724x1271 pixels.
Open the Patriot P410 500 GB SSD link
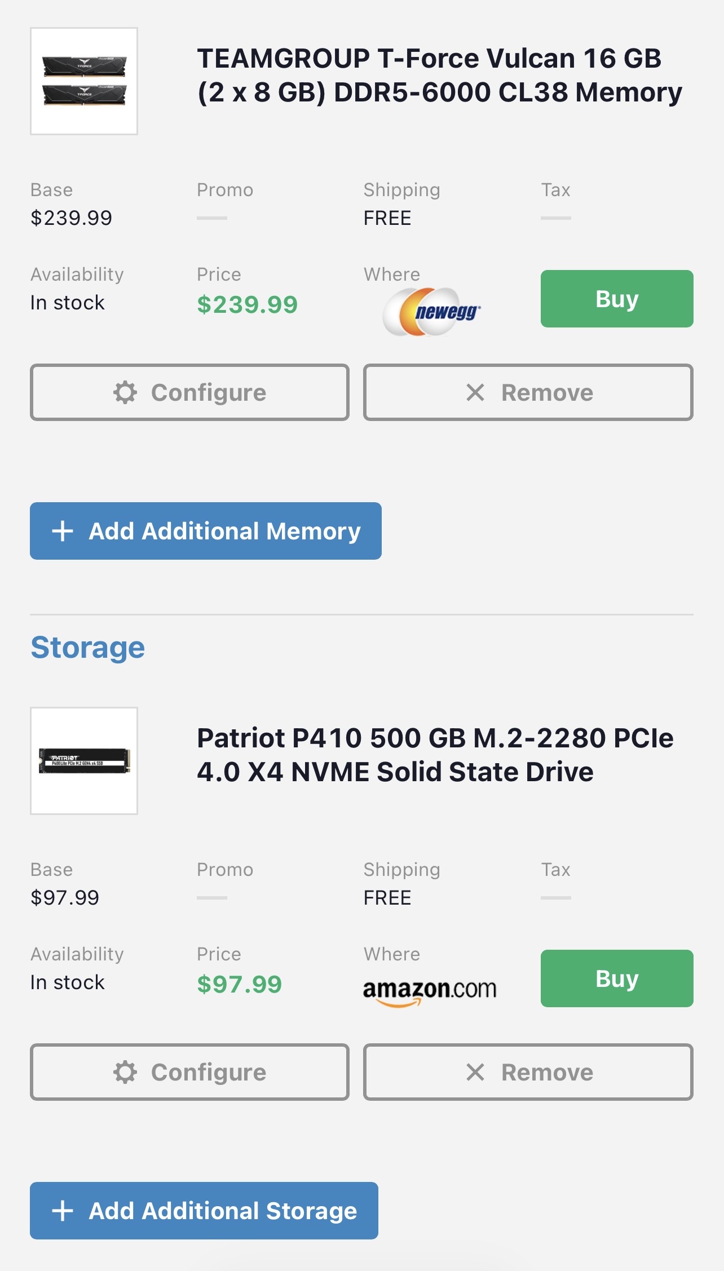click(435, 755)
